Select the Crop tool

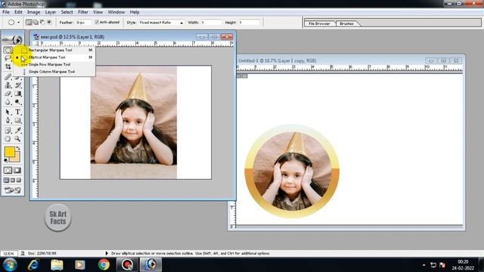pyautogui.click(x=8, y=66)
